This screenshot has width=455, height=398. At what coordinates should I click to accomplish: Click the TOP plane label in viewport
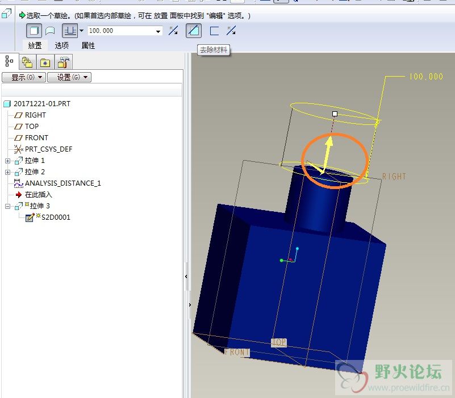point(279,342)
